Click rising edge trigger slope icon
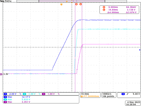The image size is (141, 106). [127, 94]
